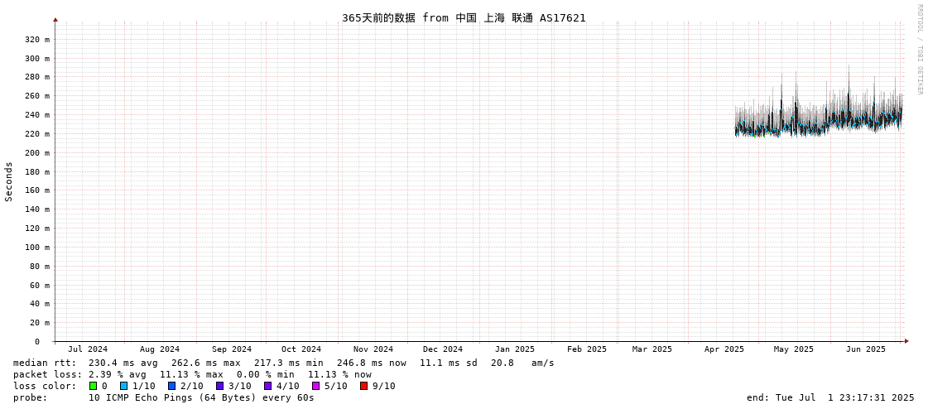Click the 140 m y-axis label
This screenshot has width=928, height=409.
click(36, 209)
